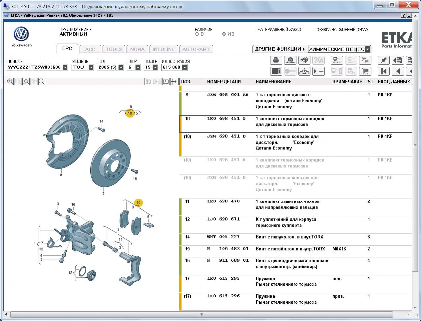Click the vertical scrollbar grip on right edge
Screen dimensions: 421x321
(x=415, y=145)
